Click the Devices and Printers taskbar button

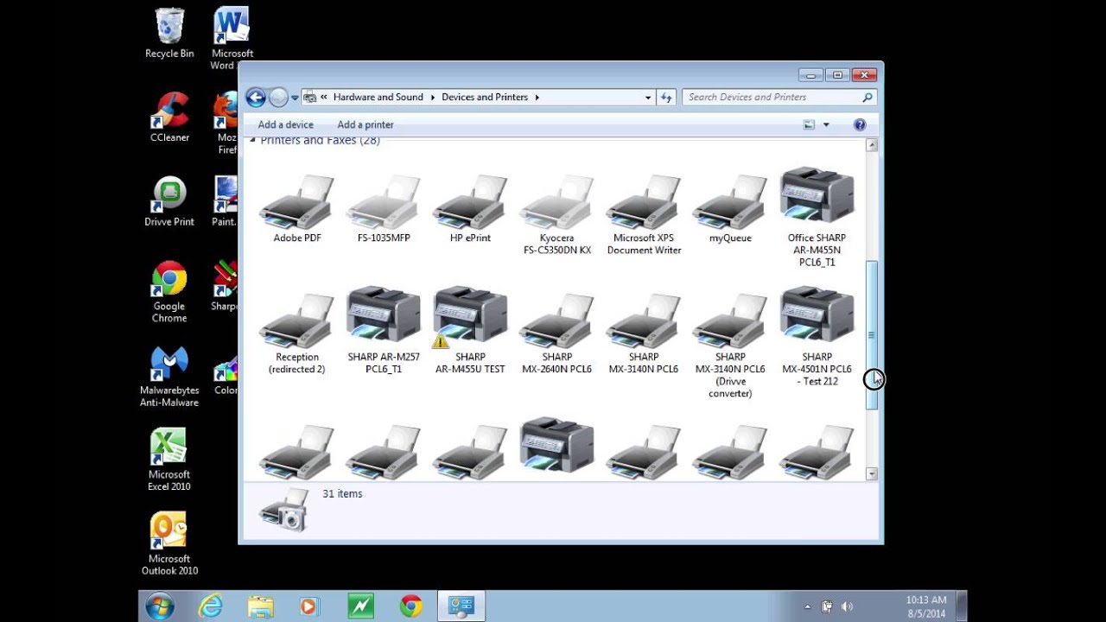pyautogui.click(x=461, y=606)
